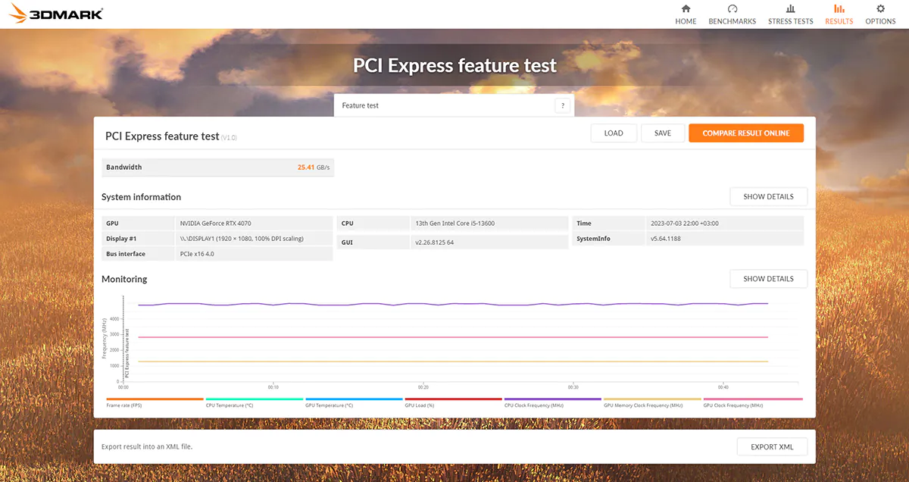Click the LOAD button
Screen dimensions: 909x482
(x=614, y=133)
